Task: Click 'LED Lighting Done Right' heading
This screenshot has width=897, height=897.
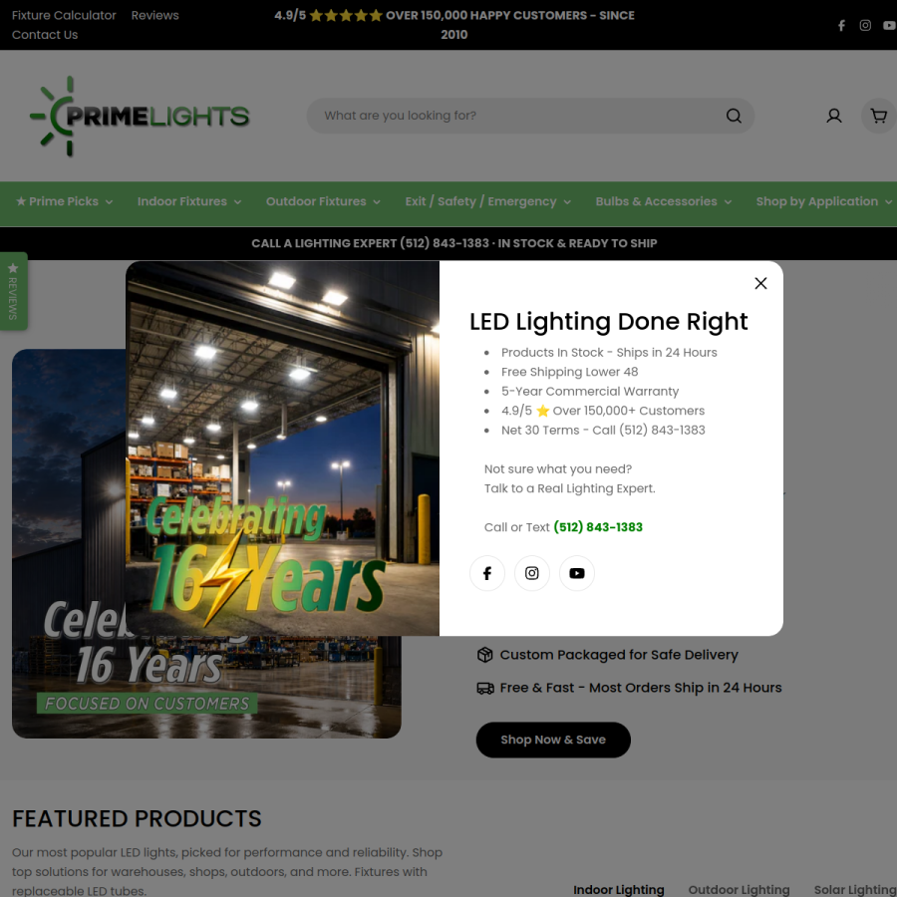Action: click(609, 322)
